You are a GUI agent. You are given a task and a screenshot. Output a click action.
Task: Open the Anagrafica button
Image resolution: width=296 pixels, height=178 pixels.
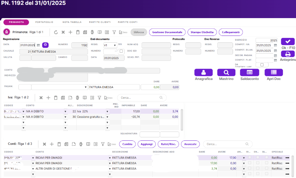204,72
